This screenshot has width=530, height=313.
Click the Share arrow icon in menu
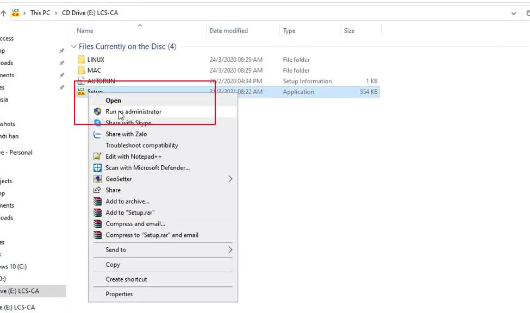coord(98,190)
